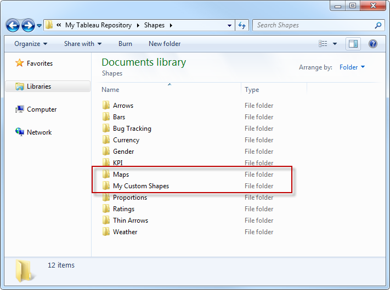Viewport: 390px width, 290px height.
Task: Select the Maps folder icon
Action: coord(106,174)
